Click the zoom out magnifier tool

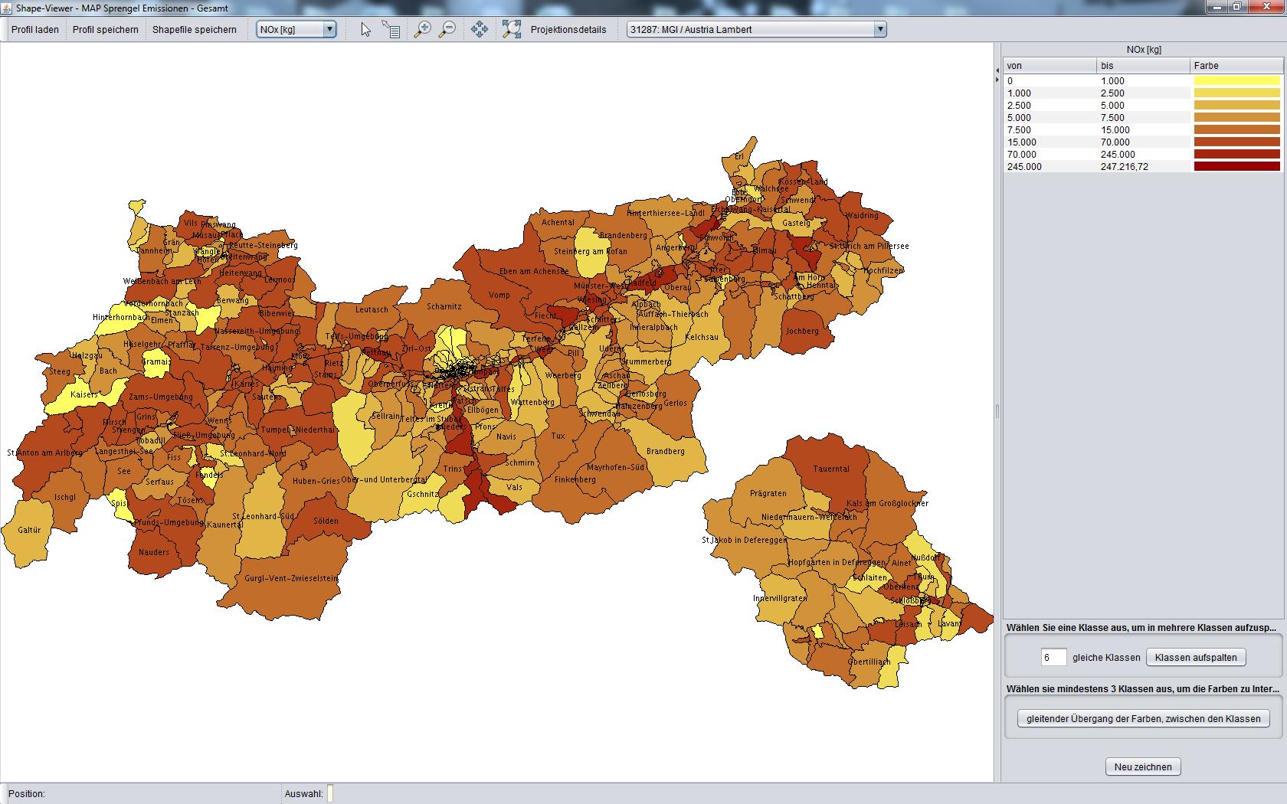447,30
